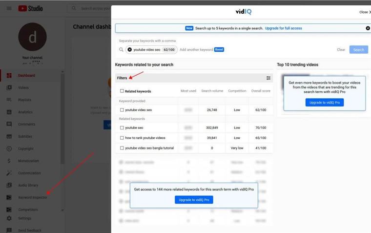Click 'Upgrade for full access' link
The width and height of the screenshot is (371, 233).
[x=283, y=28]
